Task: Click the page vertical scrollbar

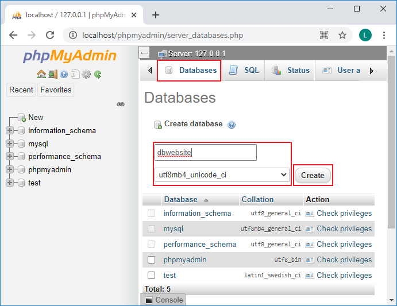Action: 391,142
